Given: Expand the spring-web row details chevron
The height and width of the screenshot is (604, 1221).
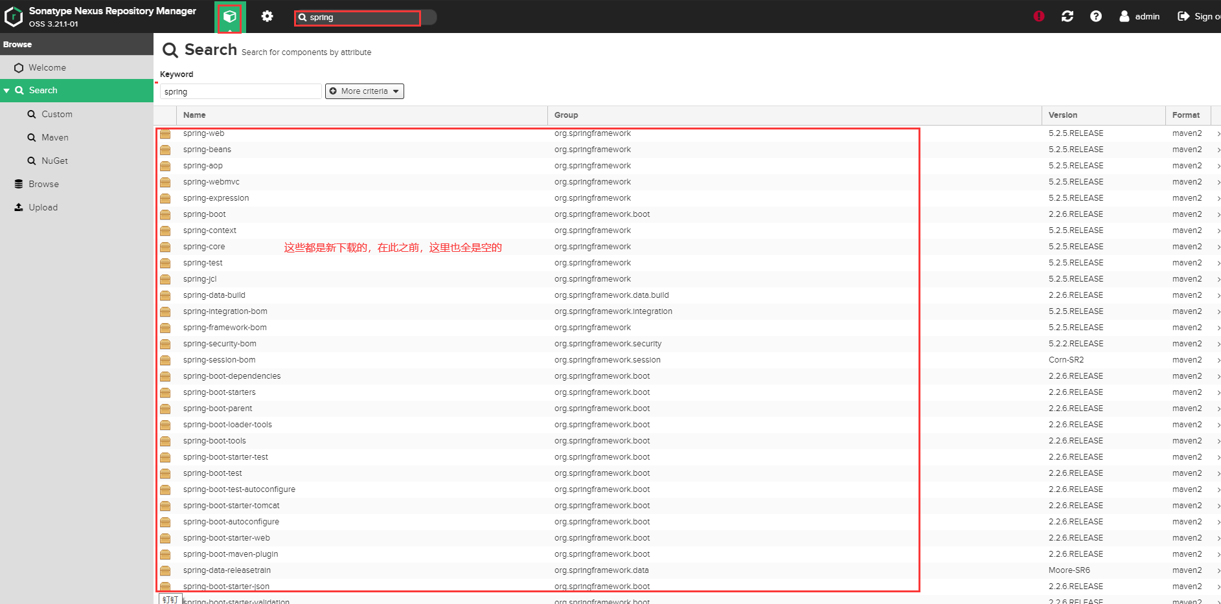Looking at the screenshot, I should click(1218, 133).
